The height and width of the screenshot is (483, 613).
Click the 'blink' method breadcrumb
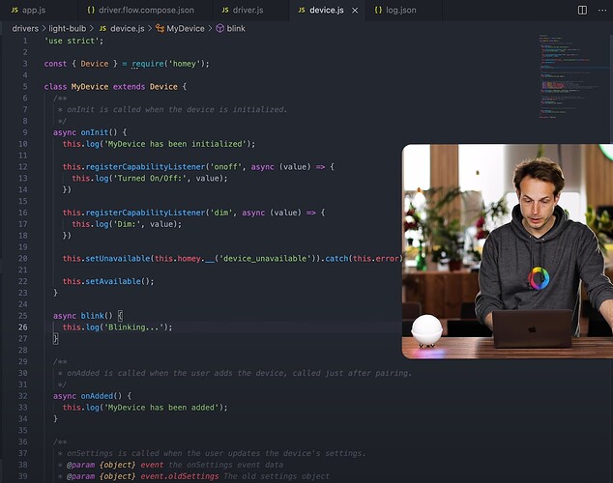click(236, 29)
